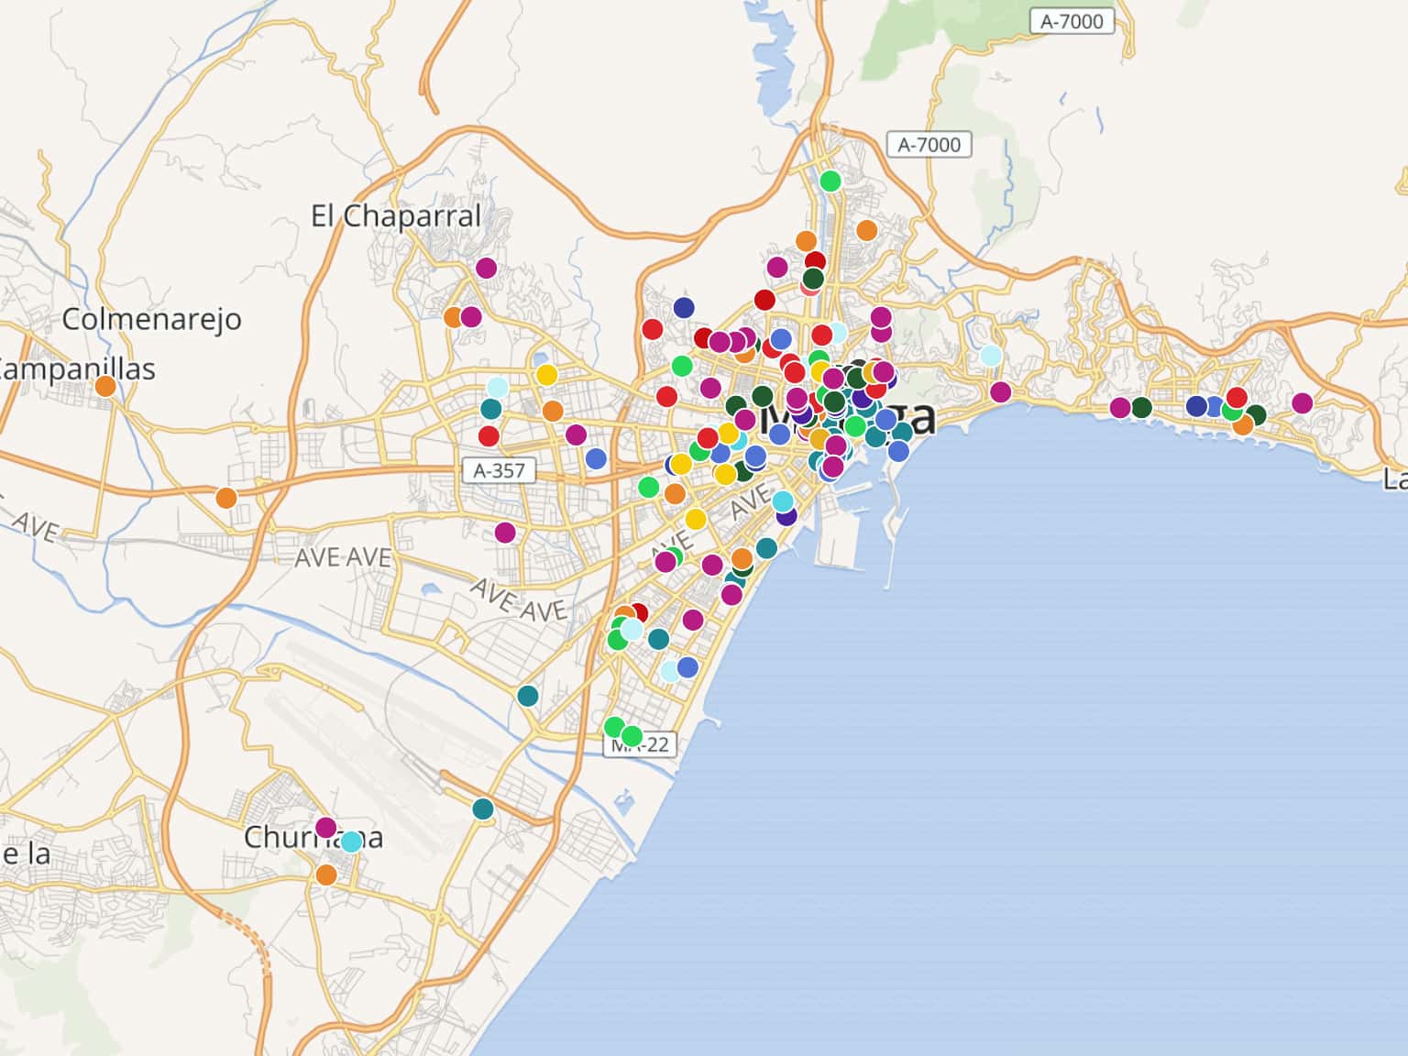This screenshot has width=1408, height=1056.
Task: Click the dark blue marker north of center
Action: (x=684, y=307)
